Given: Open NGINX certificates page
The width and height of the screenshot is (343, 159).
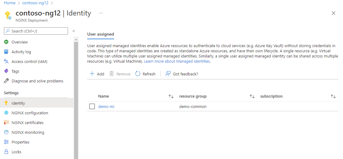Looking at the screenshot, I should 27,123.
